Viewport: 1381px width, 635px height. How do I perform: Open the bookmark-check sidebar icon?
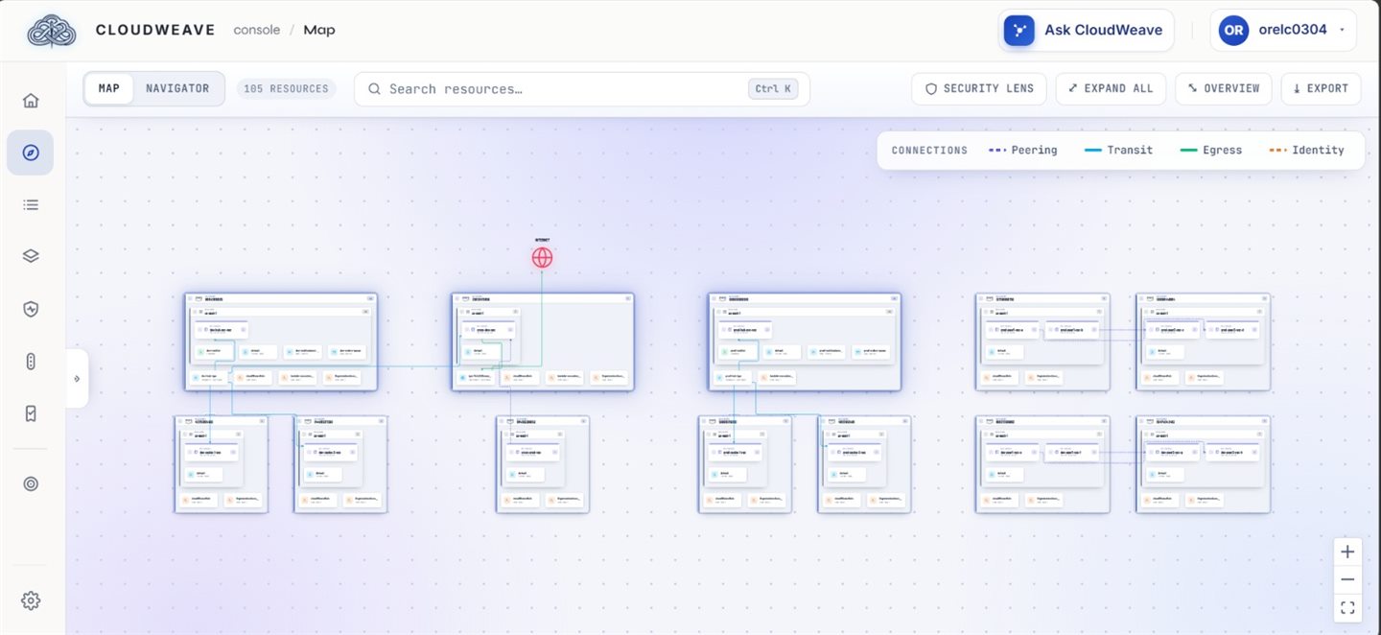click(31, 413)
